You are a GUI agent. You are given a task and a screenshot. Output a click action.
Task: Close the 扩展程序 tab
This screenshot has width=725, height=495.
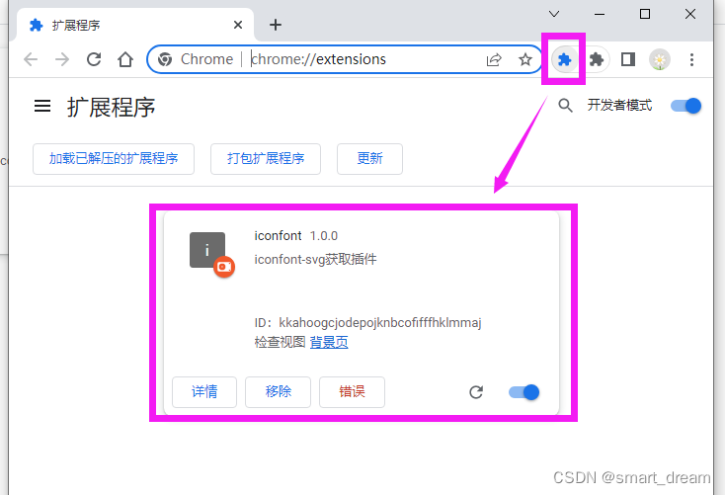[238, 25]
